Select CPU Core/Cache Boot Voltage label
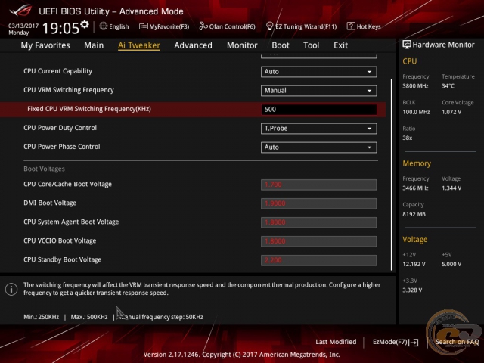Screen dimensions: 484x363 pyautogui.click(x=67, y=184)
